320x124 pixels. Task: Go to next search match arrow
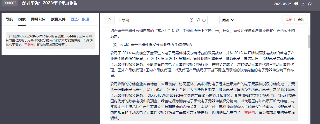pyautogui.click(x=204, y=20)
